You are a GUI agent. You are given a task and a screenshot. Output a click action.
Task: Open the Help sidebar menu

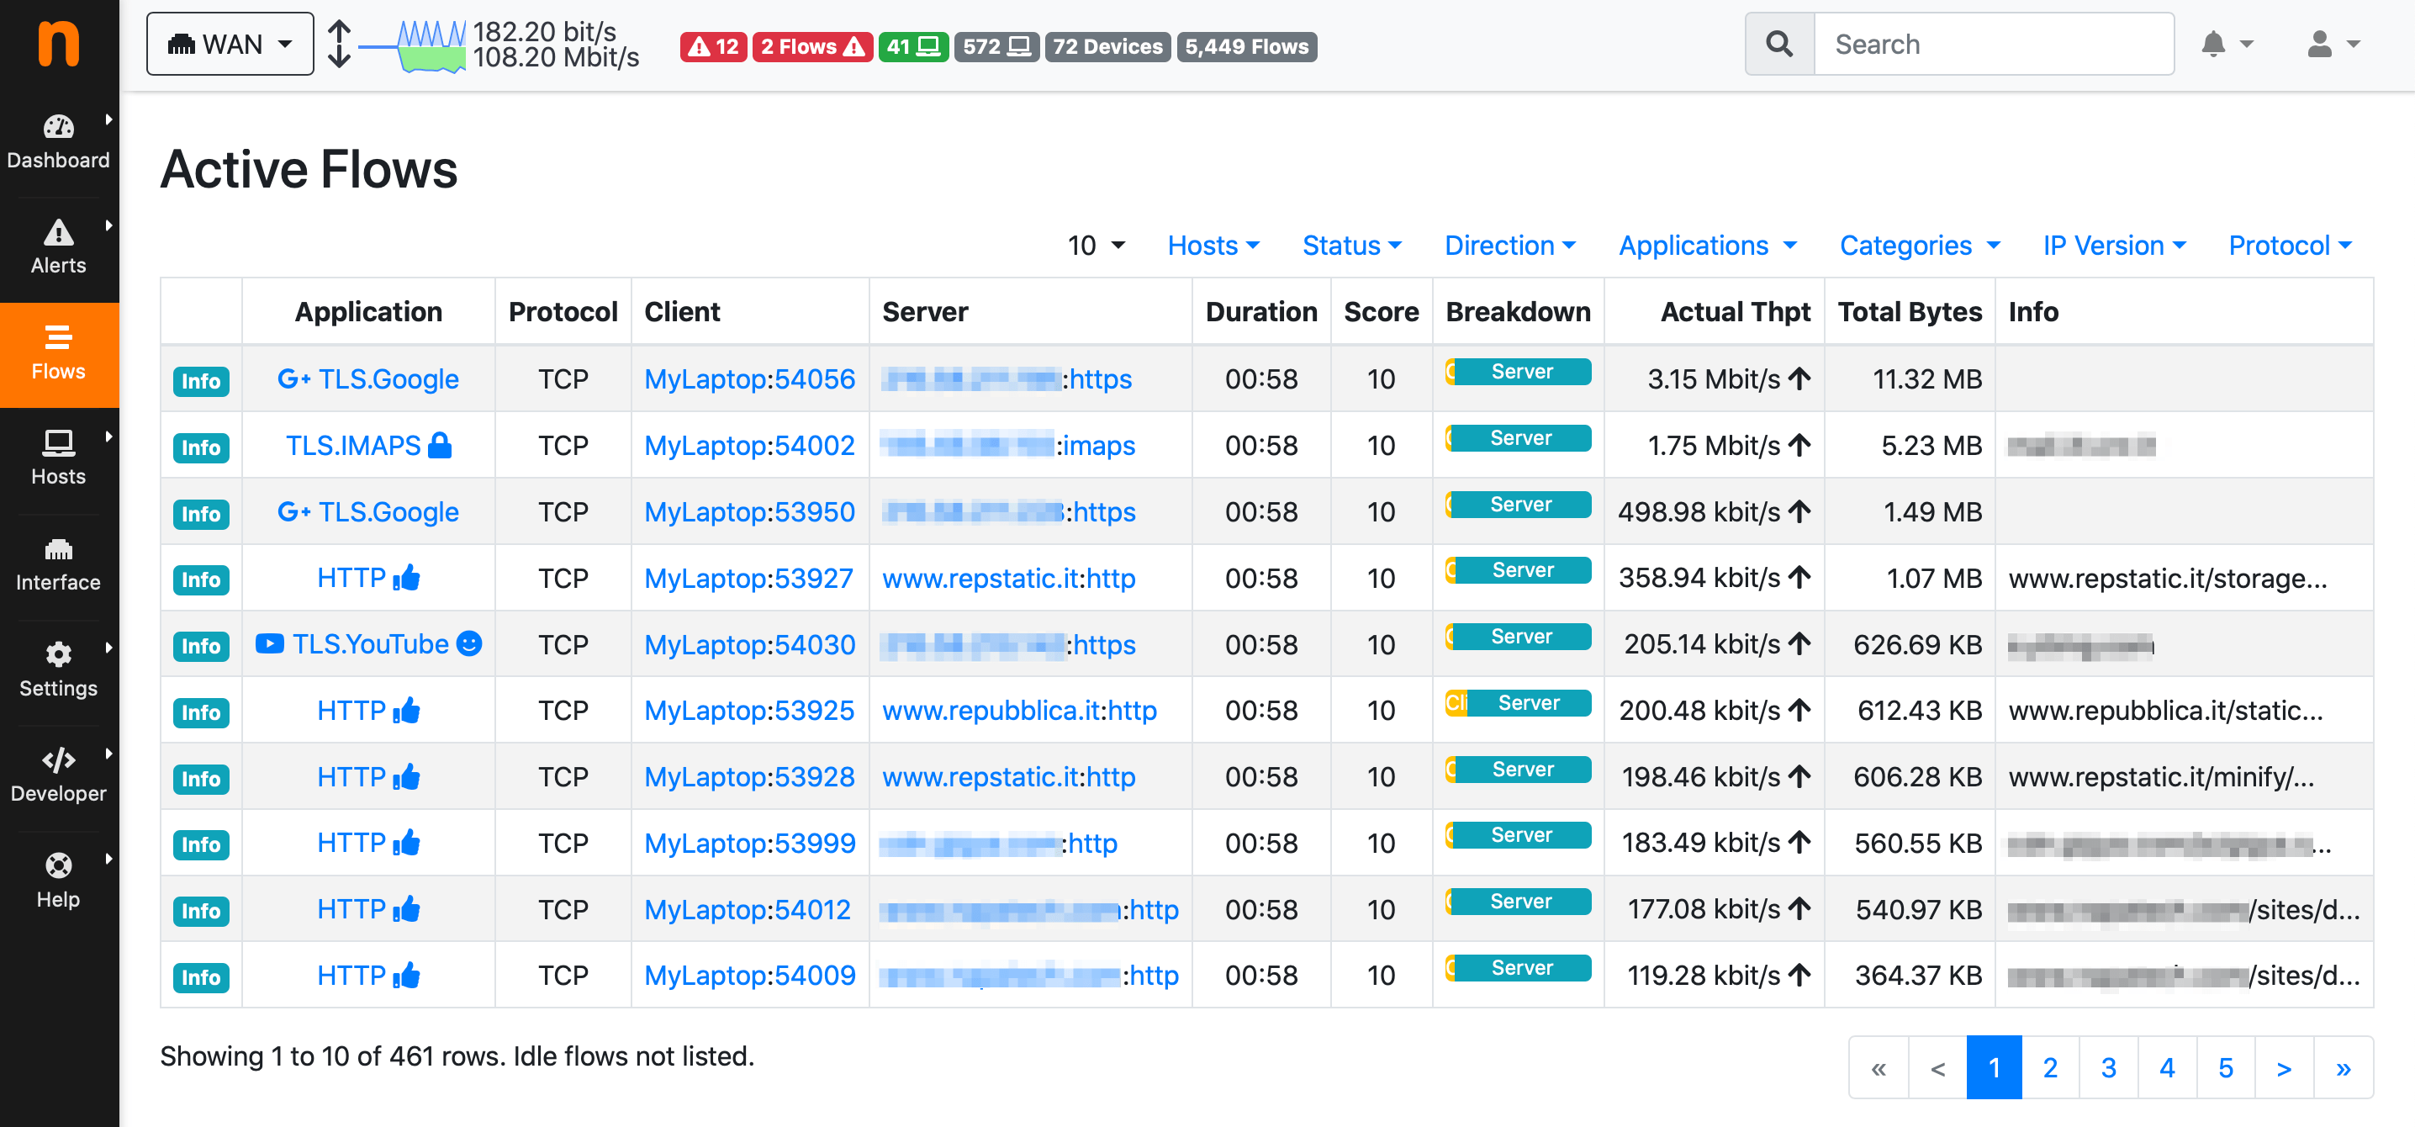[x=58, y=881]
